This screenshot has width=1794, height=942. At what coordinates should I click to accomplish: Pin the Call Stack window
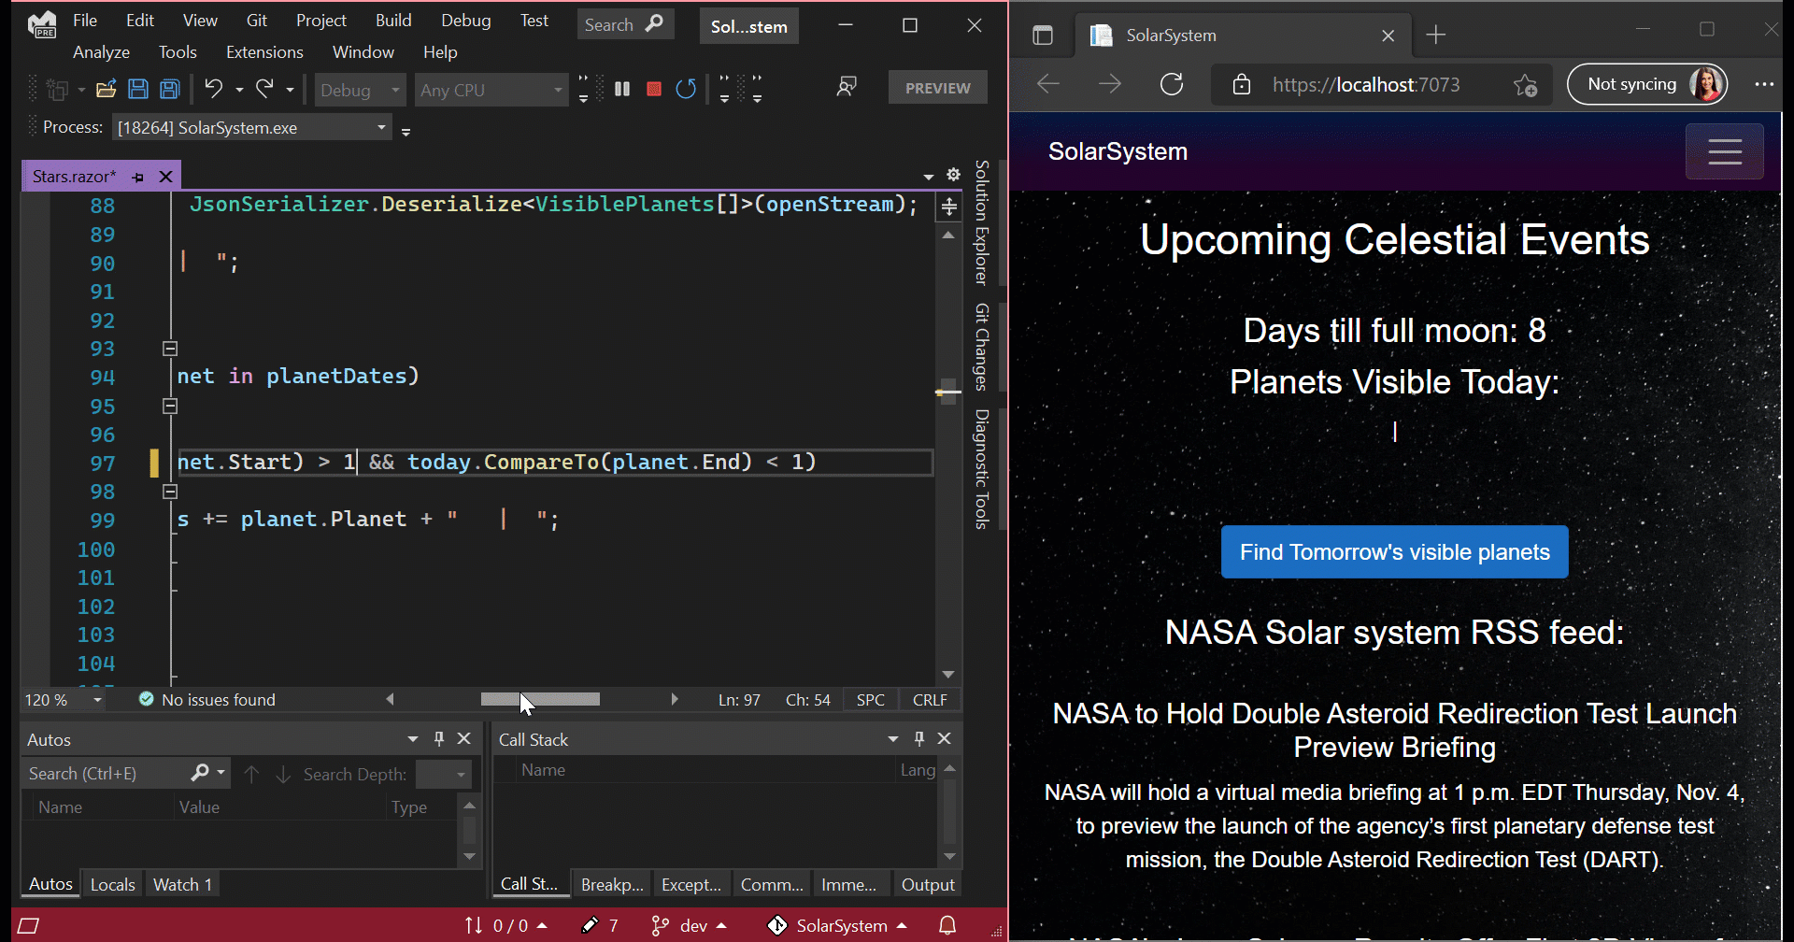point(918,738)
